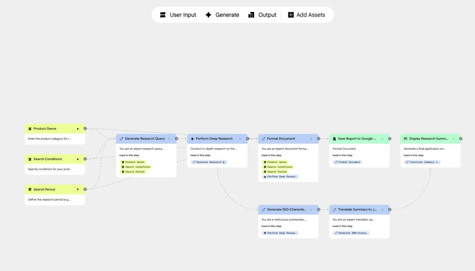Select the Generate toolbar item
Screen dimensions: 475x271
click(x=222, y=15)
